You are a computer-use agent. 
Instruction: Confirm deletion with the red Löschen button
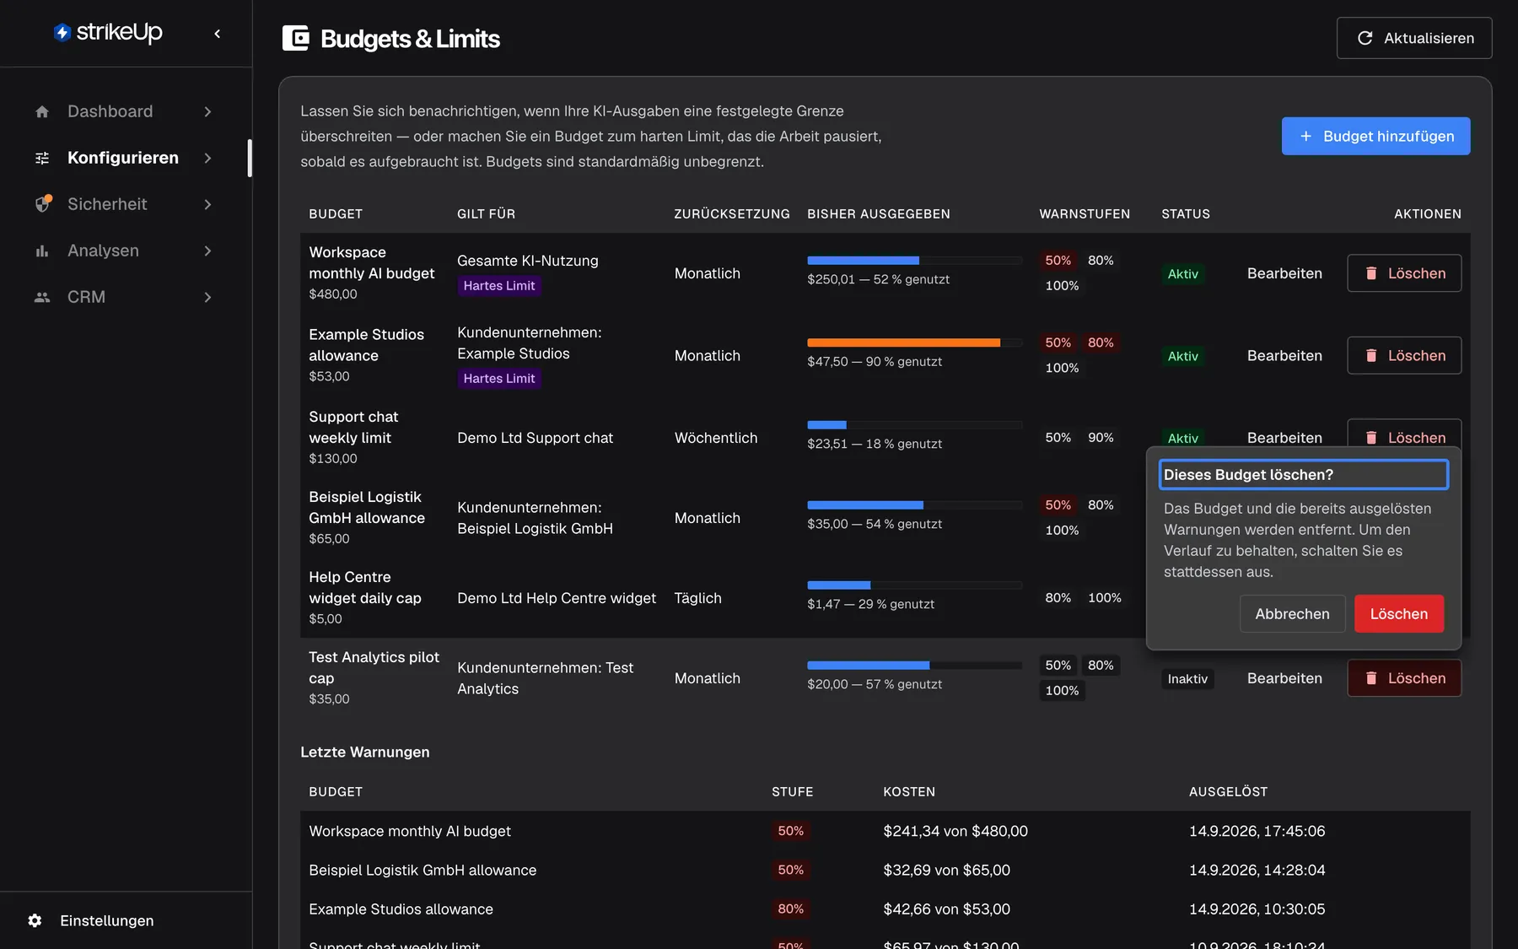pos(1398,613)
